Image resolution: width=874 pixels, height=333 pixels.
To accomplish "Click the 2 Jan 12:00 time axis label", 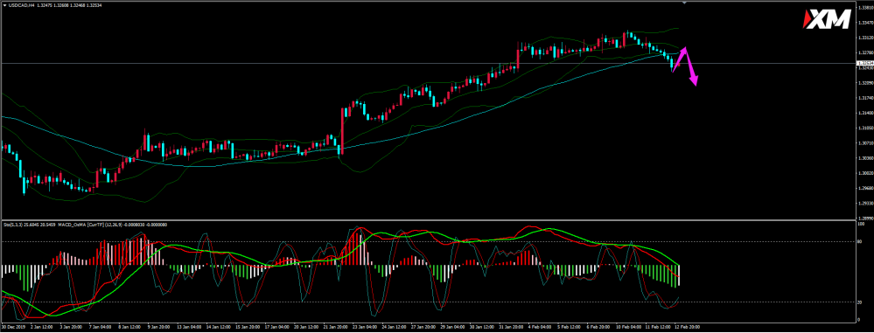I will point(42,326).
